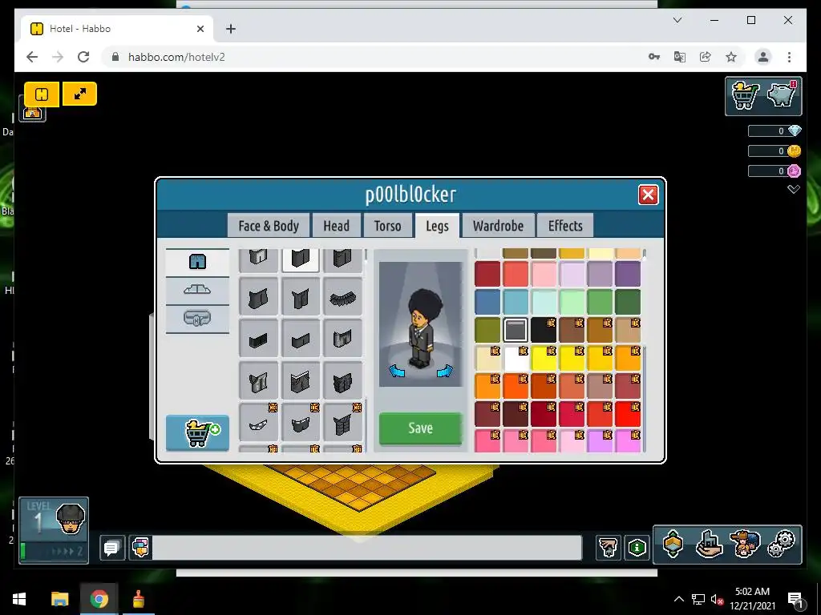Show hidden system tray icons
Image resolution: width=821 pixels, height=615 pixels.
pos(678,599)
